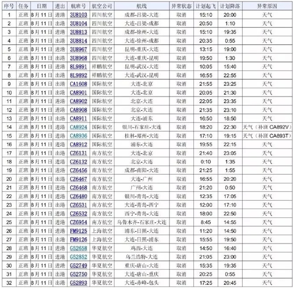Open flight number link CZ6131

(78, 153)
